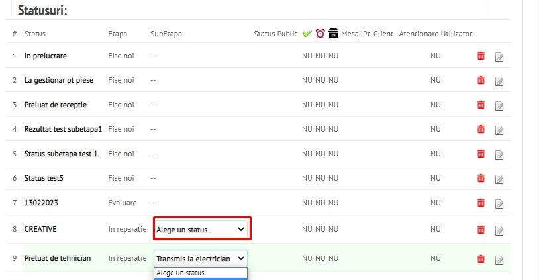Edit the 'In prelucrare' status row
The height and width of the screenshot is (280, 543).
[x=499, y=56]
